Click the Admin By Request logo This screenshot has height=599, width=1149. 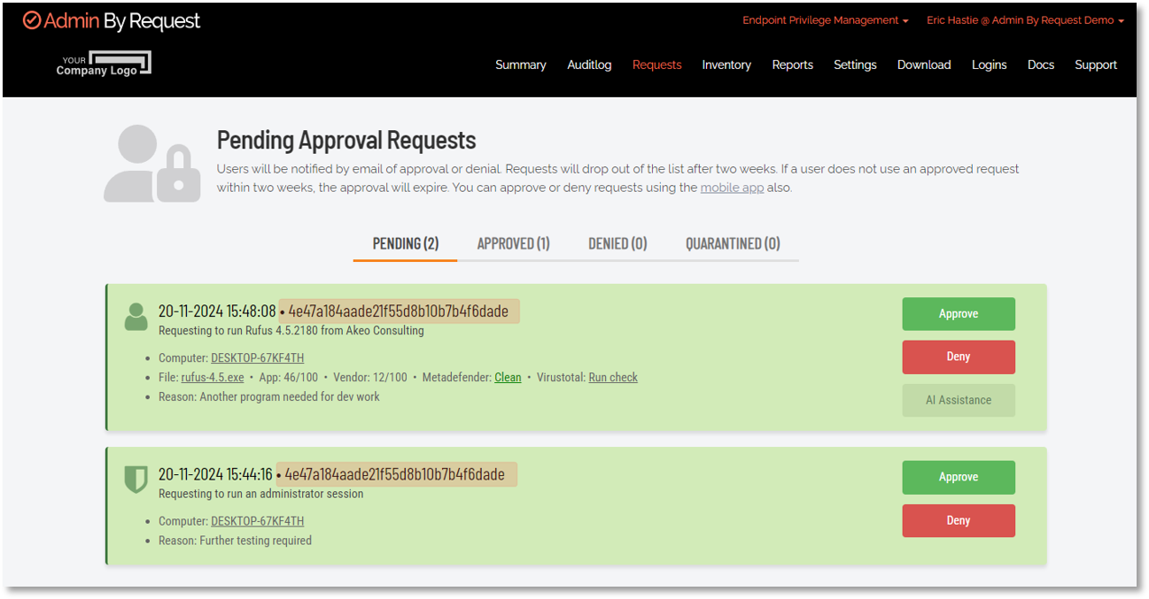[112, 21]
